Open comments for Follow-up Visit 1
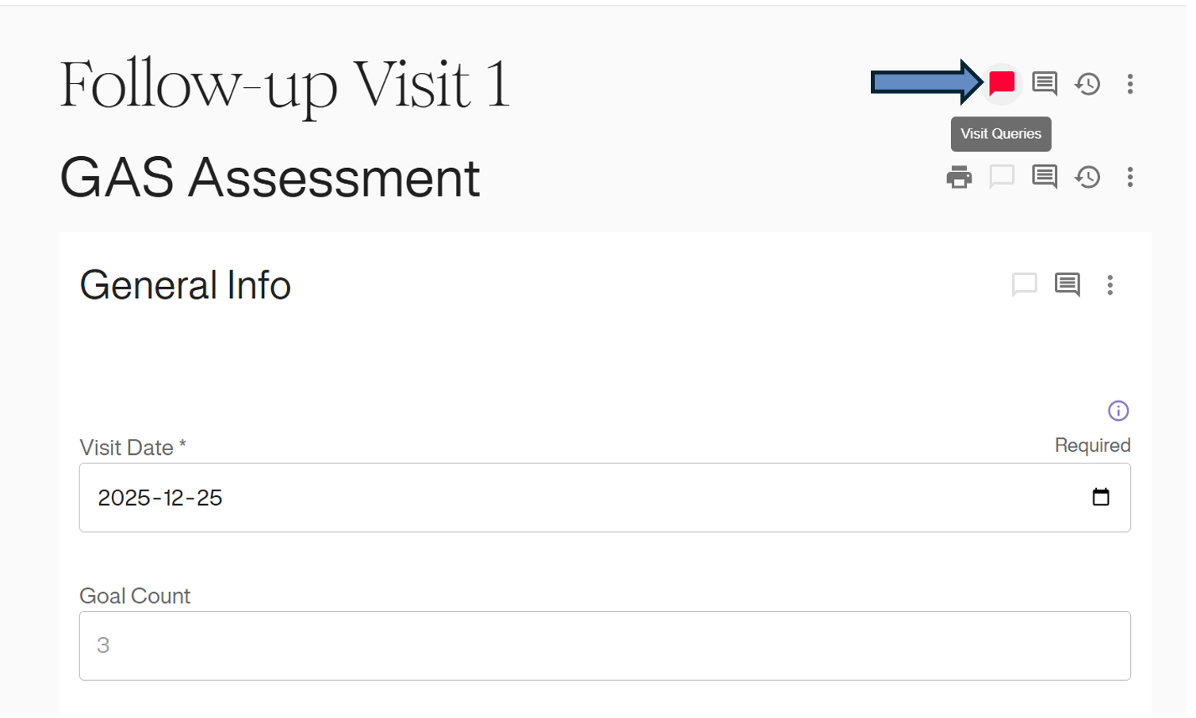1196x718 pixels. (1045, 83)
